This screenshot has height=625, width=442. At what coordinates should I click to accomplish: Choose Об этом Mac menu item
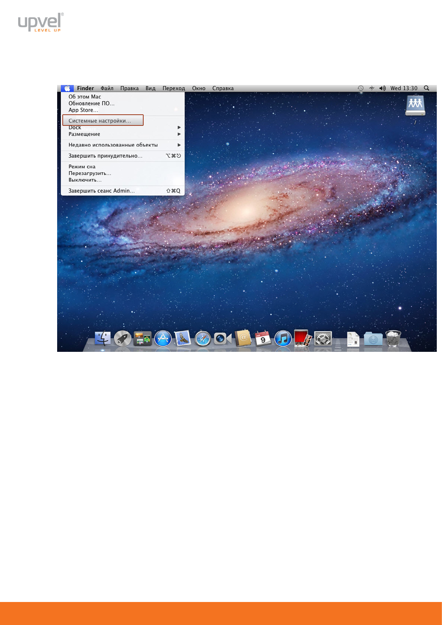click(85, 96)
